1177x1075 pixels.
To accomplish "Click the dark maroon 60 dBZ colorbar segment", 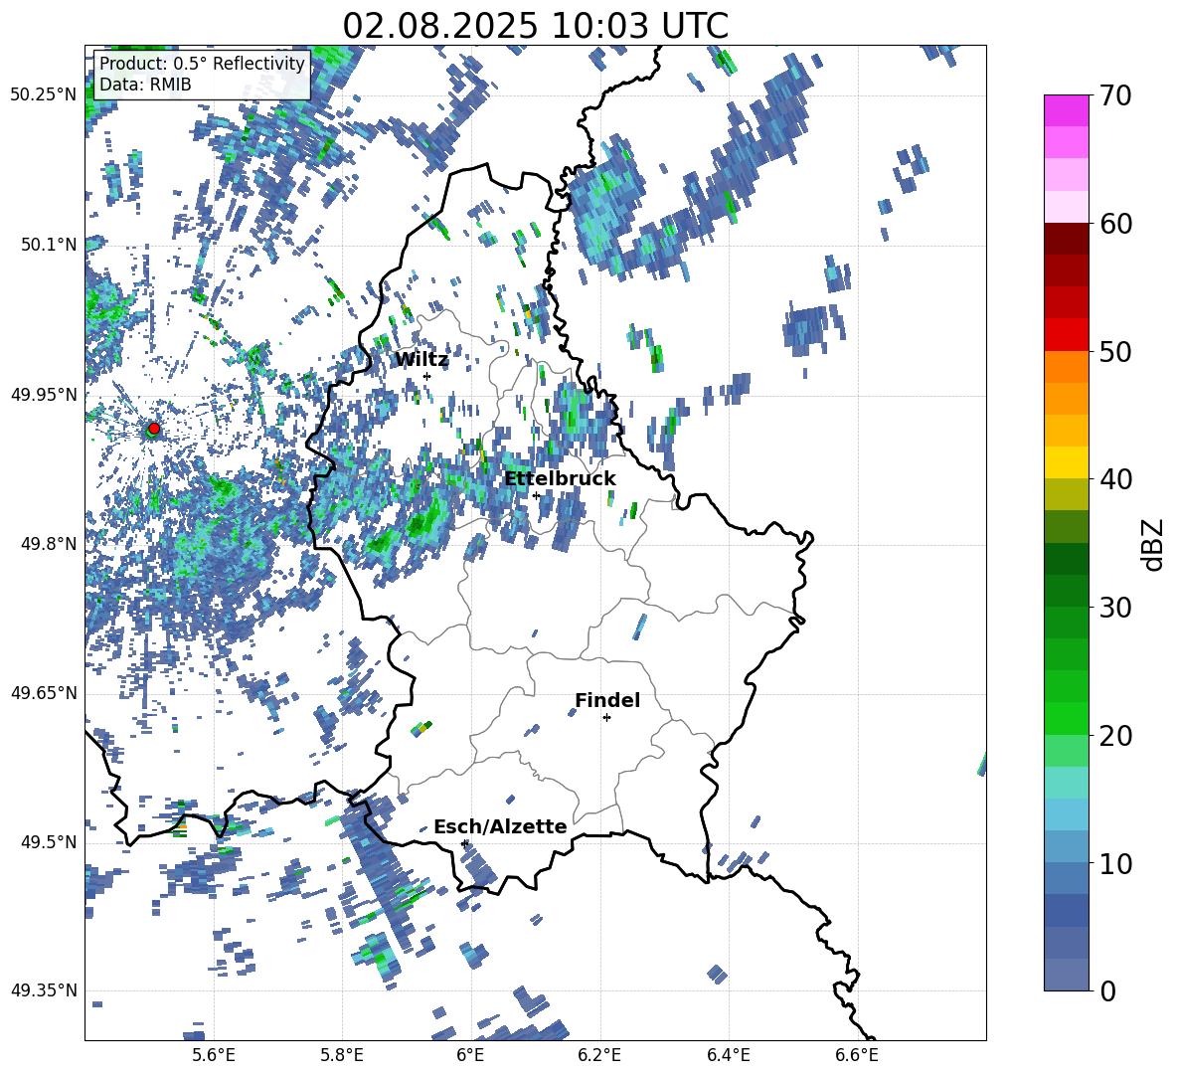I will pyautogui.click(x=1066, y=239).
